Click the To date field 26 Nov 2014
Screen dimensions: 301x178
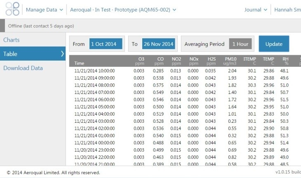159,44
